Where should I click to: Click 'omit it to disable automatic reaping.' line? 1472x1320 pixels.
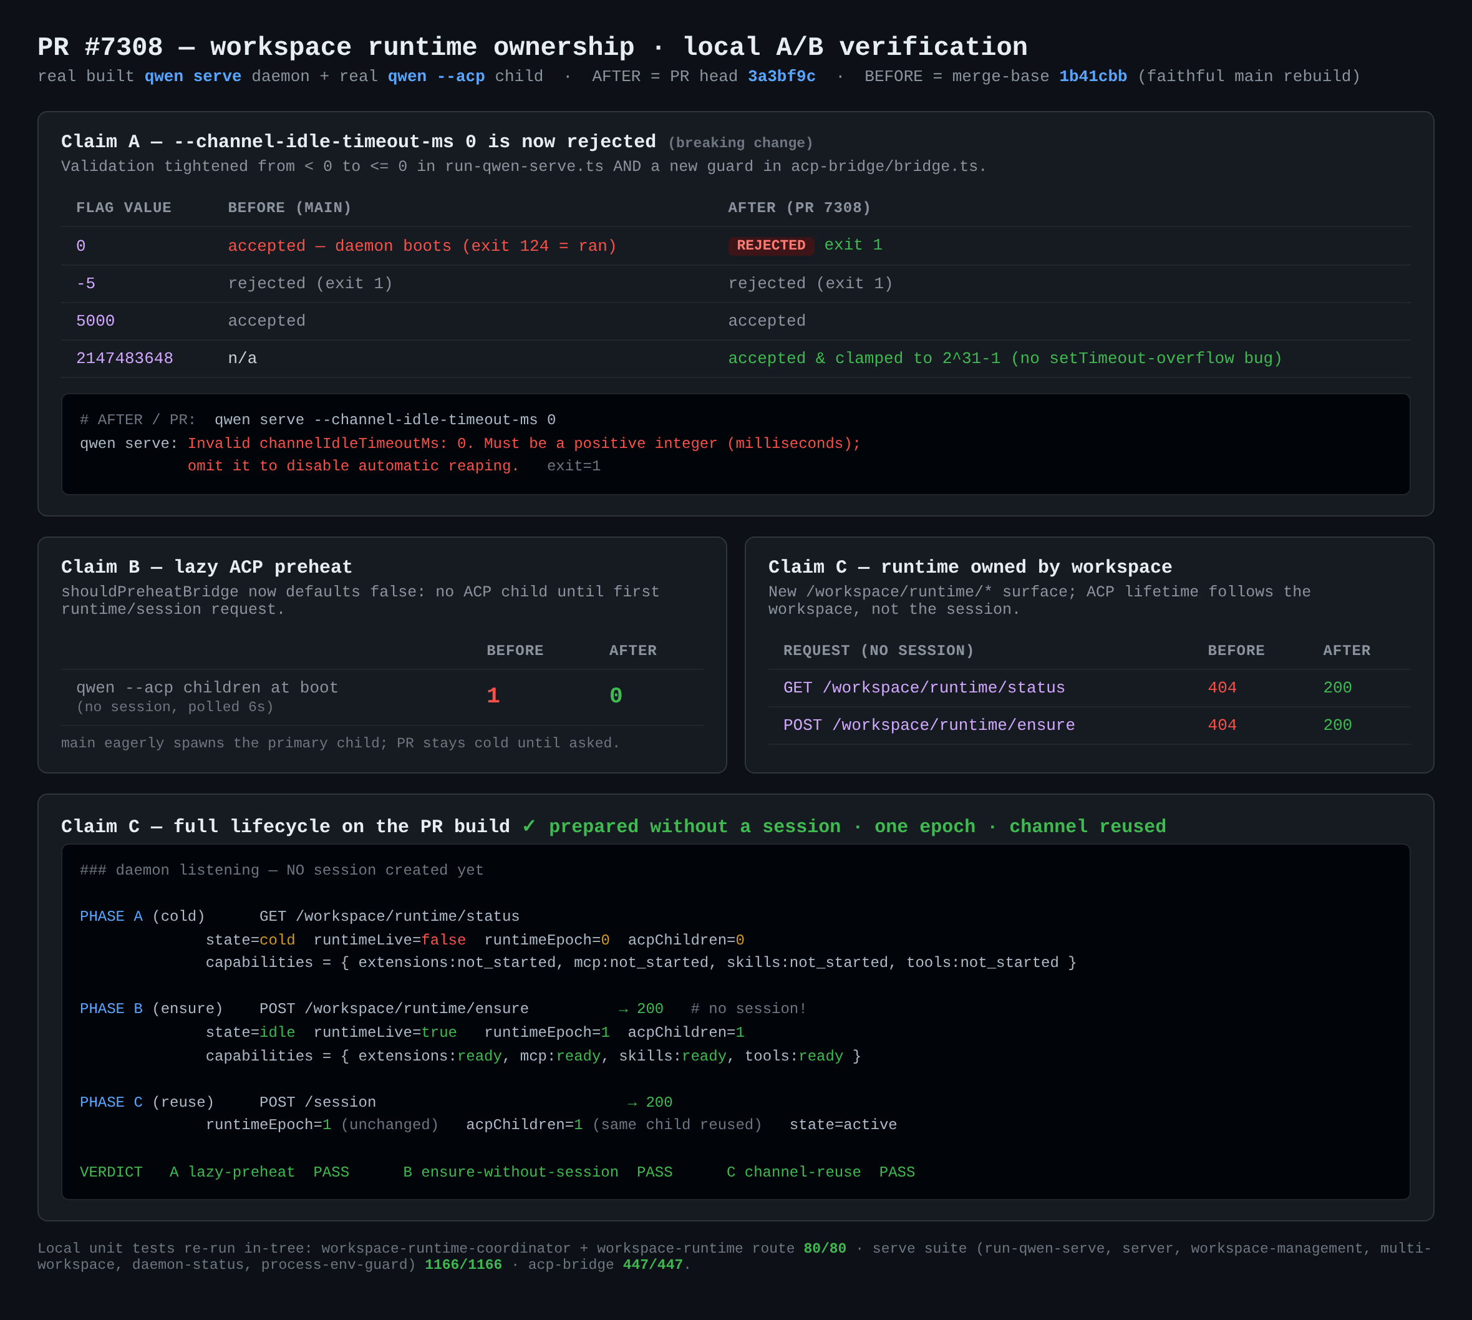click(x=353, y=465)
